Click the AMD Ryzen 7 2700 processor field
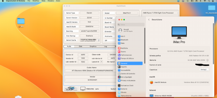The height and width of the screenshot is (98, 217). (x=160, y=13)
